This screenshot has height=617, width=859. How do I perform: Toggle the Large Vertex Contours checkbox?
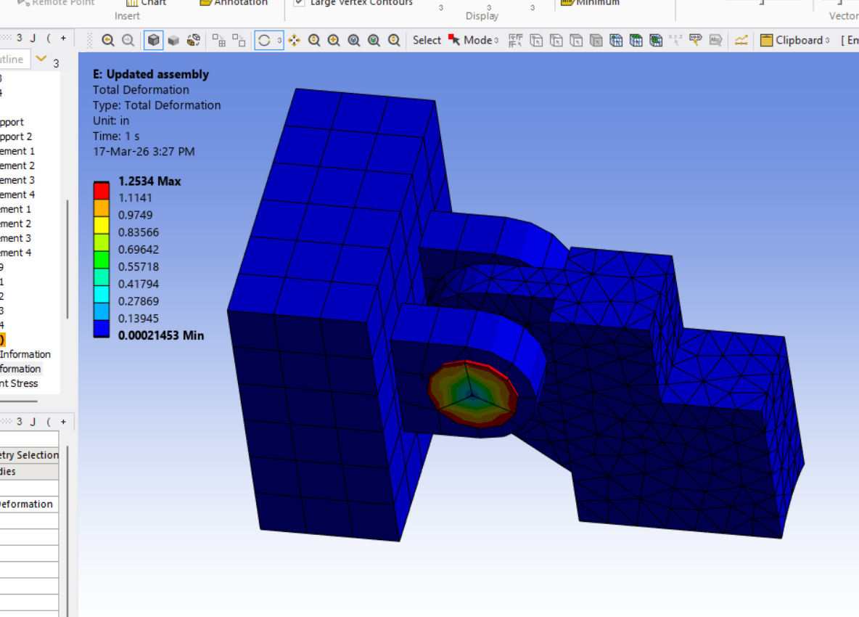coord(299,3)
